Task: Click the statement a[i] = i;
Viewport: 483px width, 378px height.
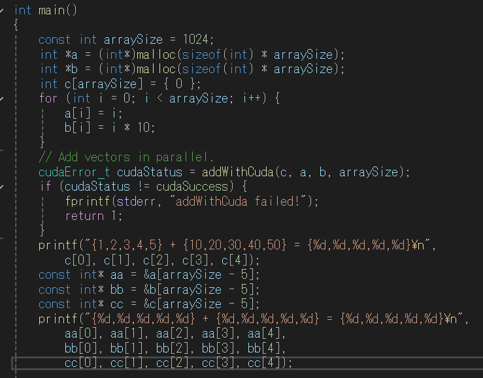Action: (93, 113)
